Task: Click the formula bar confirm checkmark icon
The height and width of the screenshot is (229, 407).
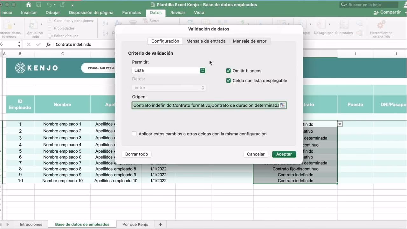Action: point(38,45)
